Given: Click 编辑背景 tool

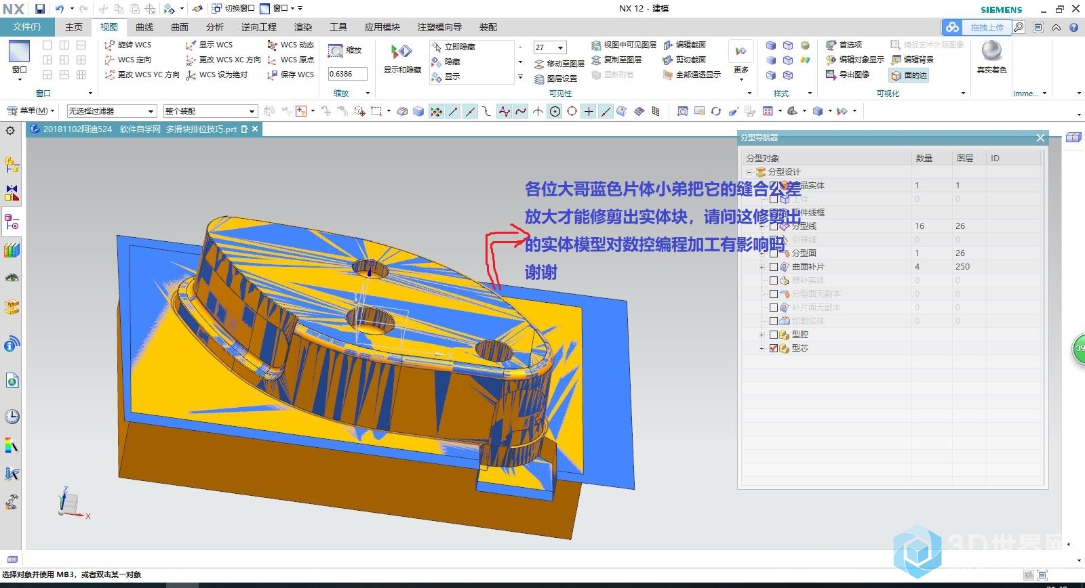Looking at the screenshot, I should (912, 60).
